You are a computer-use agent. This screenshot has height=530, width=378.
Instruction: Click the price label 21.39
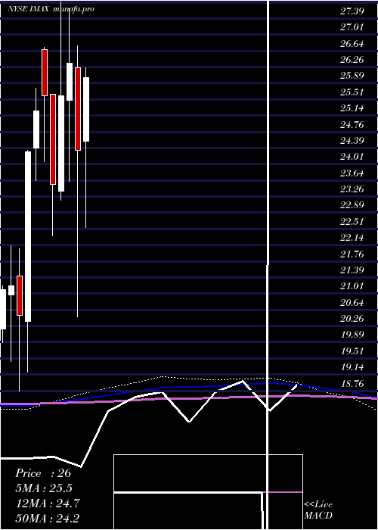click(352, 270)
